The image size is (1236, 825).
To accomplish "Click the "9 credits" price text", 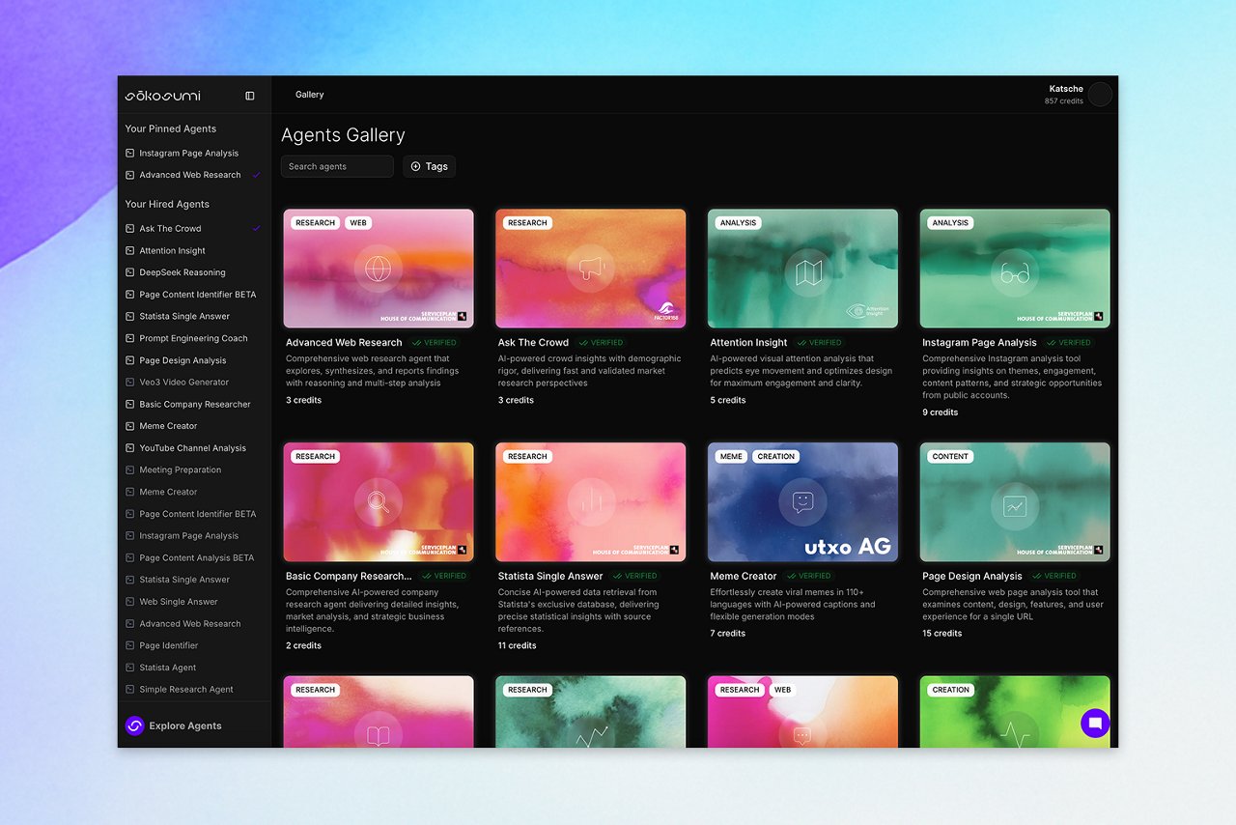I will [941, 412].
